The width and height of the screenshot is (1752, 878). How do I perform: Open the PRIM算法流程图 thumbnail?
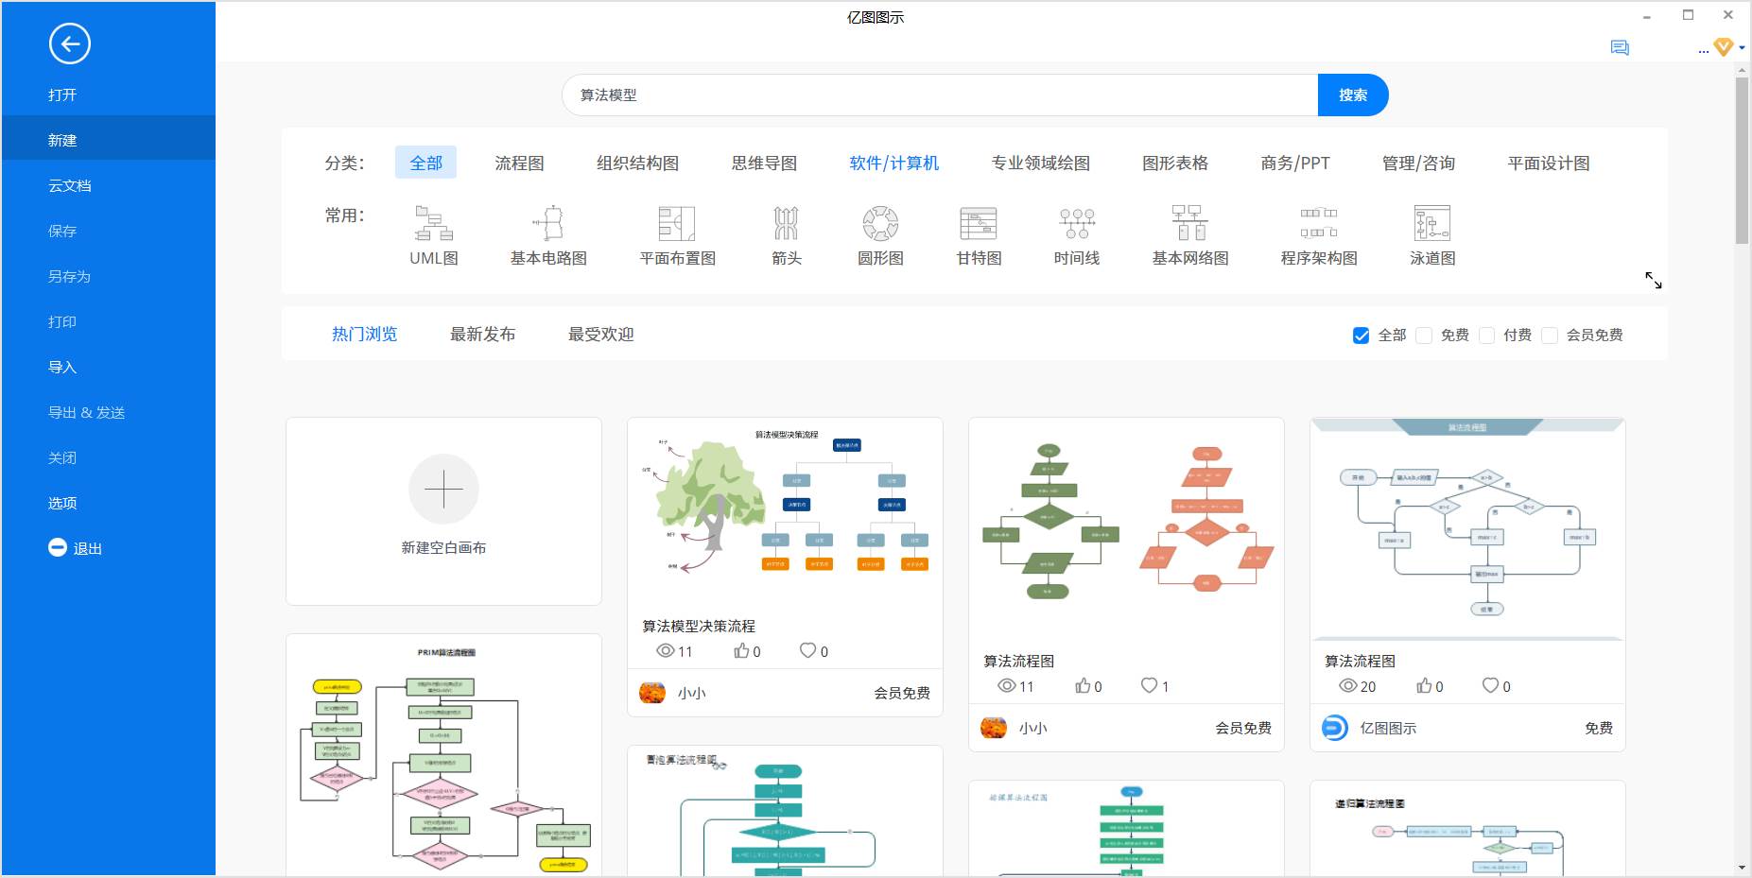tap(443, 755)
